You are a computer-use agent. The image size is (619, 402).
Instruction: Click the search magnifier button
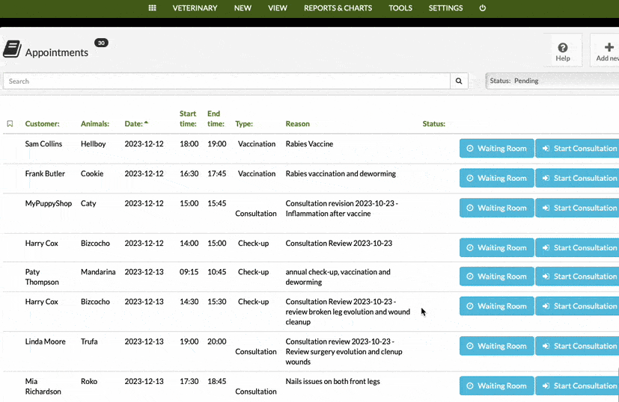pos(459,81)
